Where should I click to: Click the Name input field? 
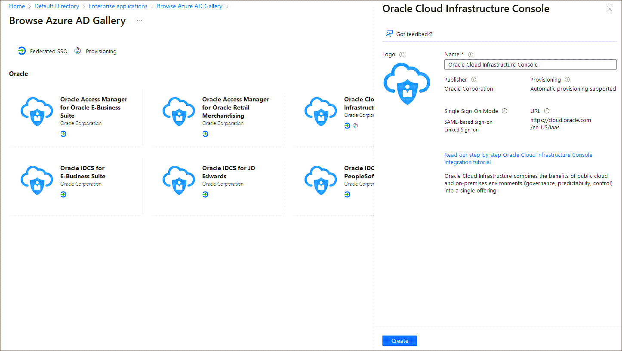tap(530, 64)
